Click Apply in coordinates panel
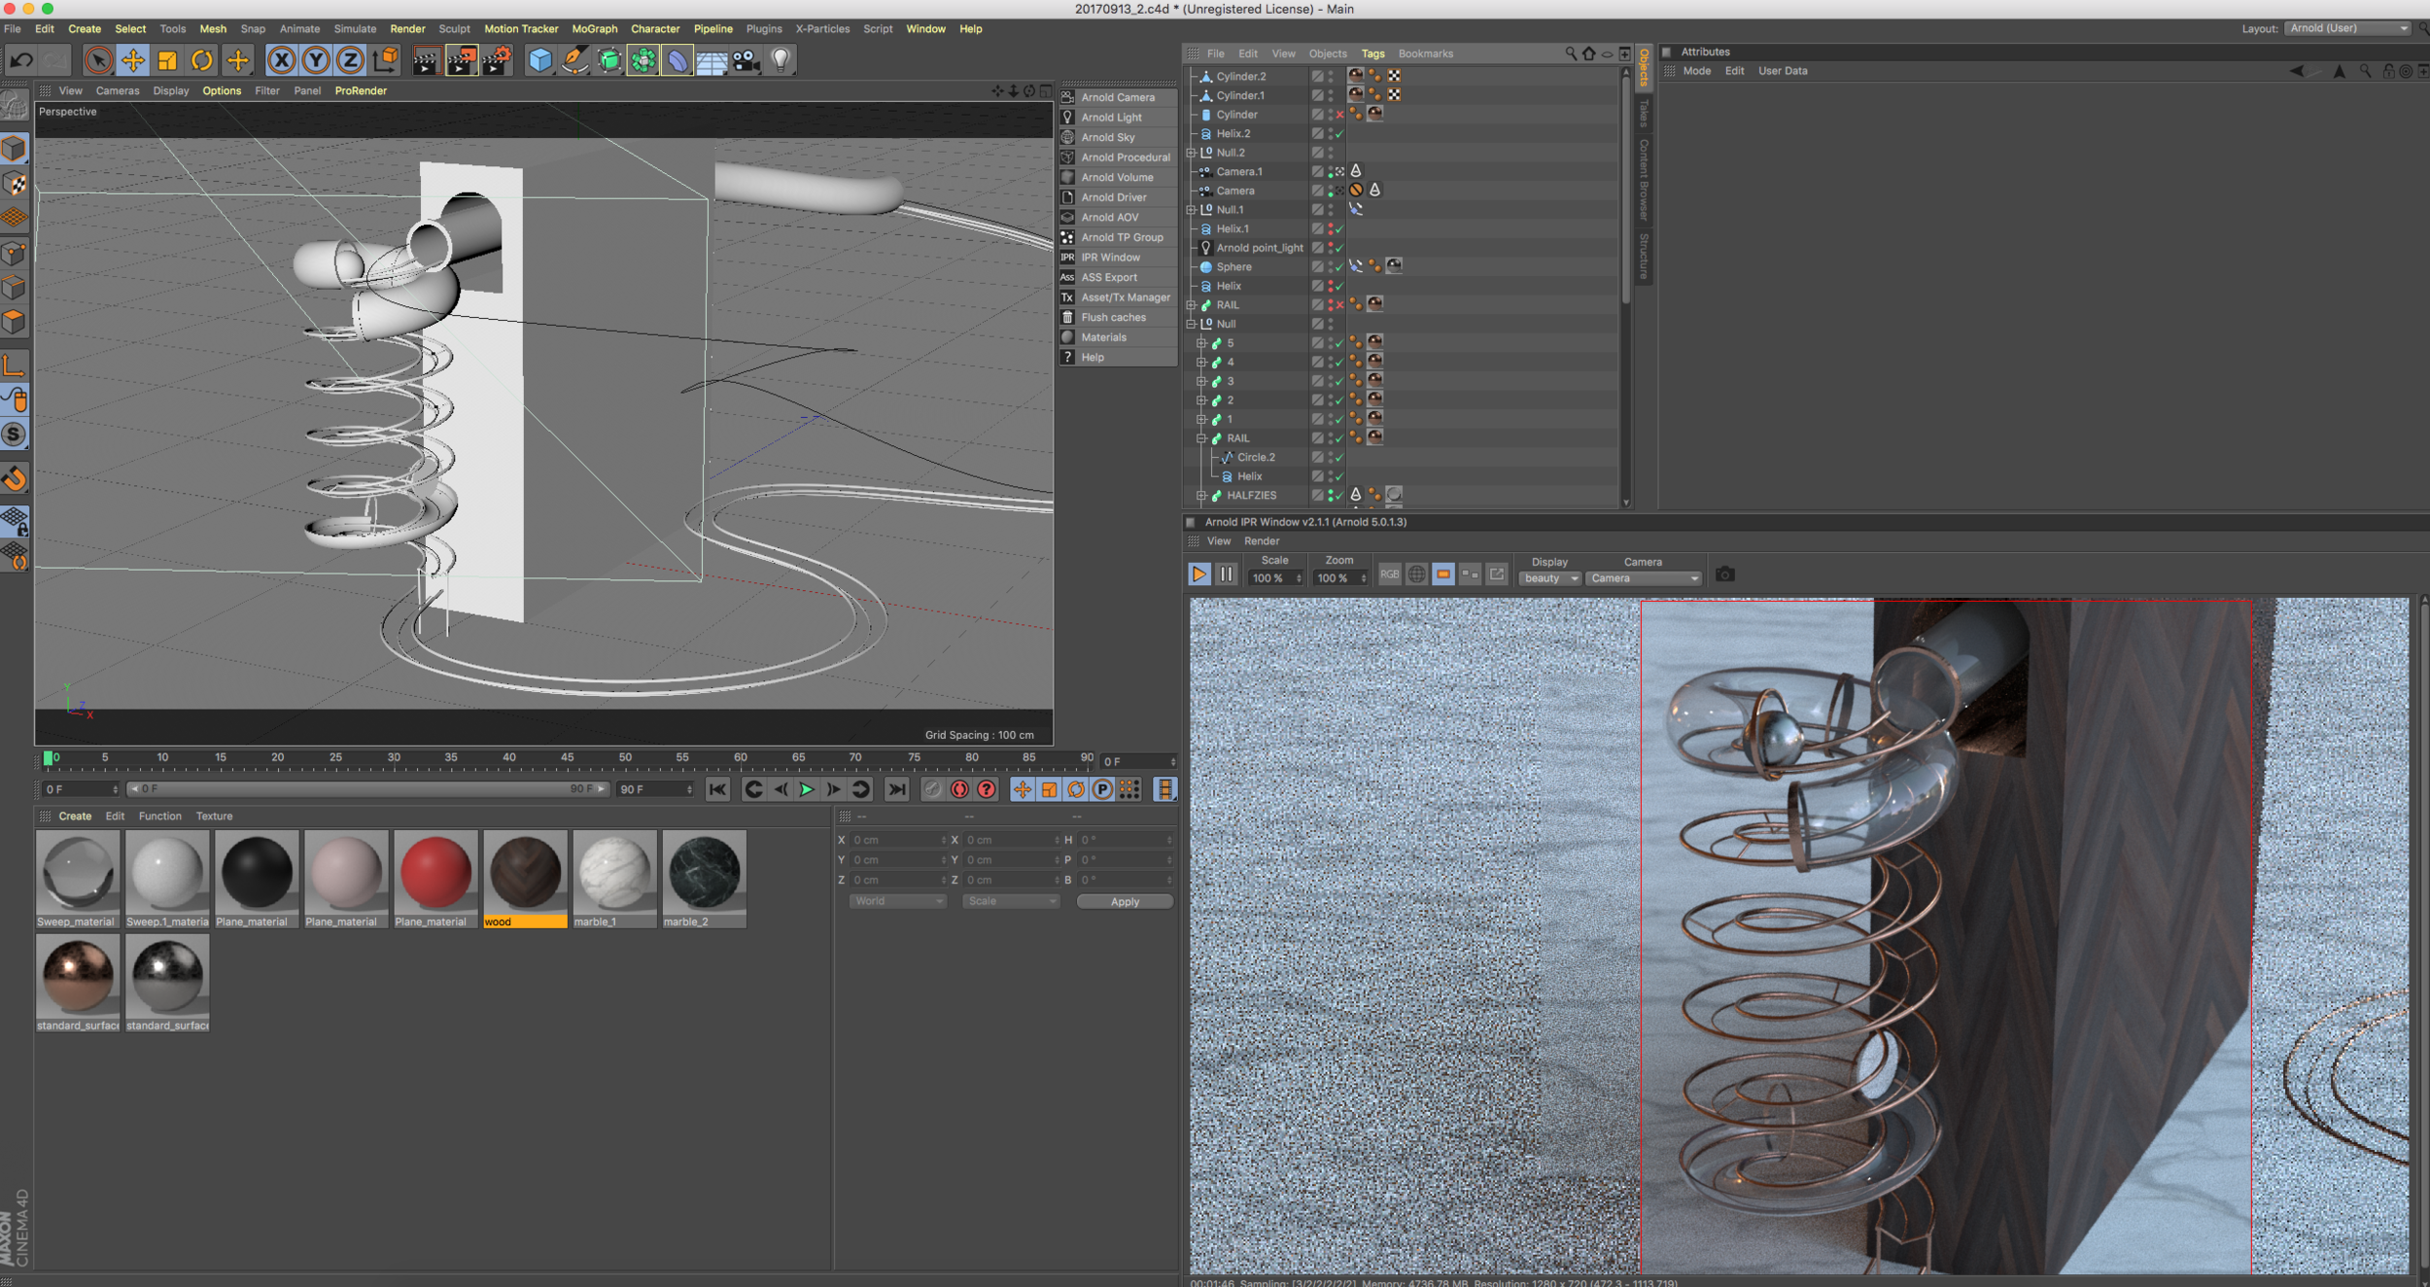 pos(1125,902)
